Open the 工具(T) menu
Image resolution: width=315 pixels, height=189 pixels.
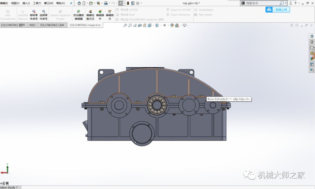[37, 3]
